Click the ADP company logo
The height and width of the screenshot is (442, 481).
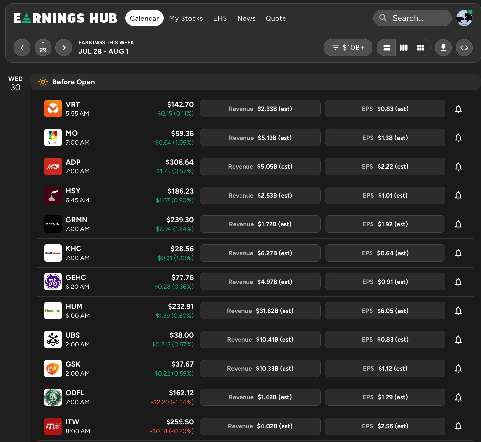pyautogui.click(x=53, y=166)
